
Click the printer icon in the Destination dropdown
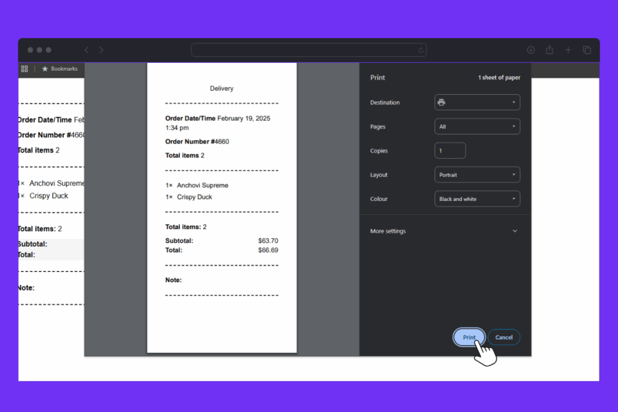point(441,102)
